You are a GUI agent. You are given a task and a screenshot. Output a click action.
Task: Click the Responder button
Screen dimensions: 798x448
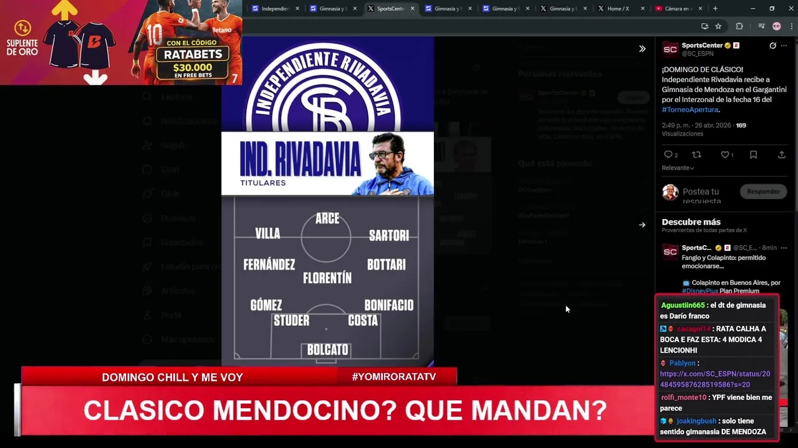(763, 192)
